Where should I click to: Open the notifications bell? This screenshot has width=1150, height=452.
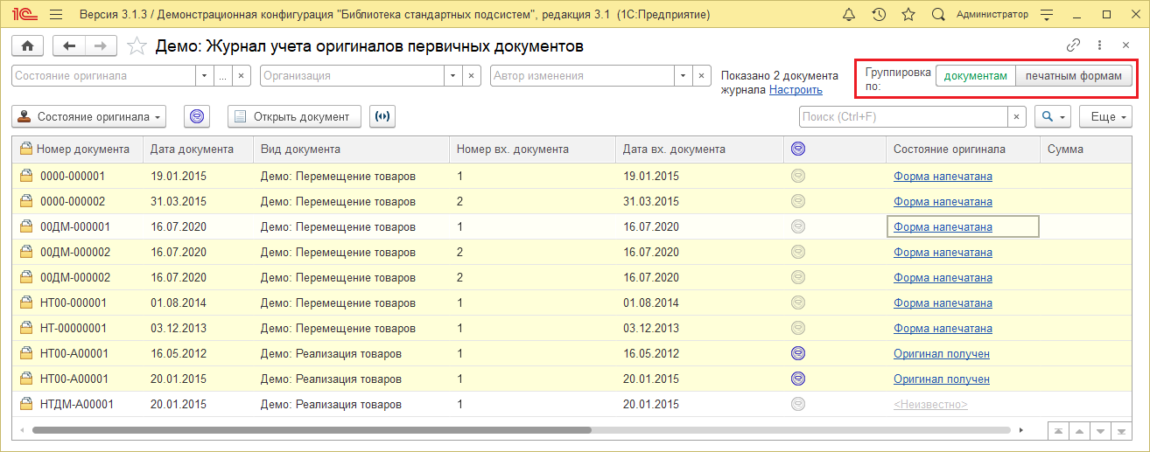pos(849,15)
